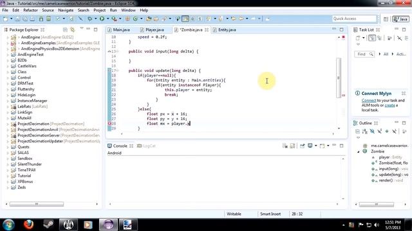Open the Window menu

coord(128,10)
